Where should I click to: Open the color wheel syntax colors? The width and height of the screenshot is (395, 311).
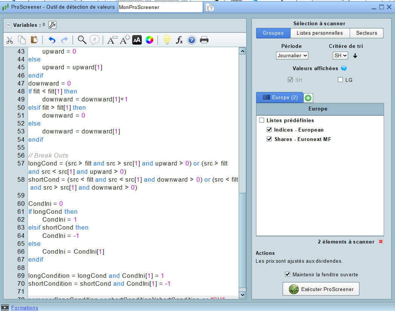click(150, 40)
